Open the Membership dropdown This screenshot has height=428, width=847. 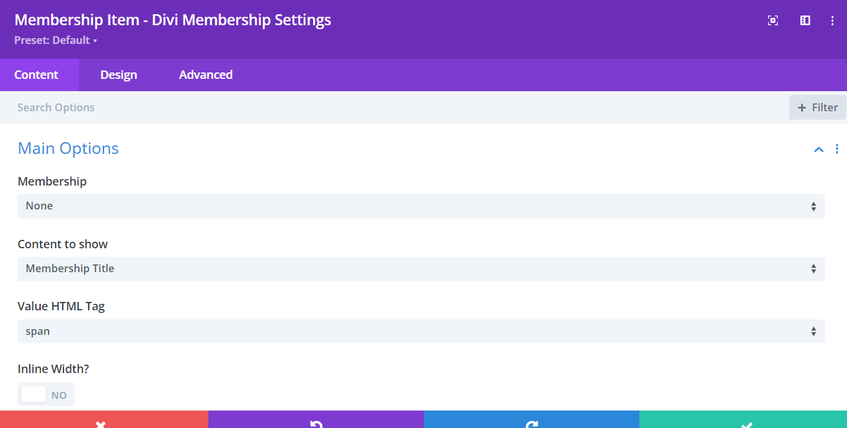click(421, 206)
